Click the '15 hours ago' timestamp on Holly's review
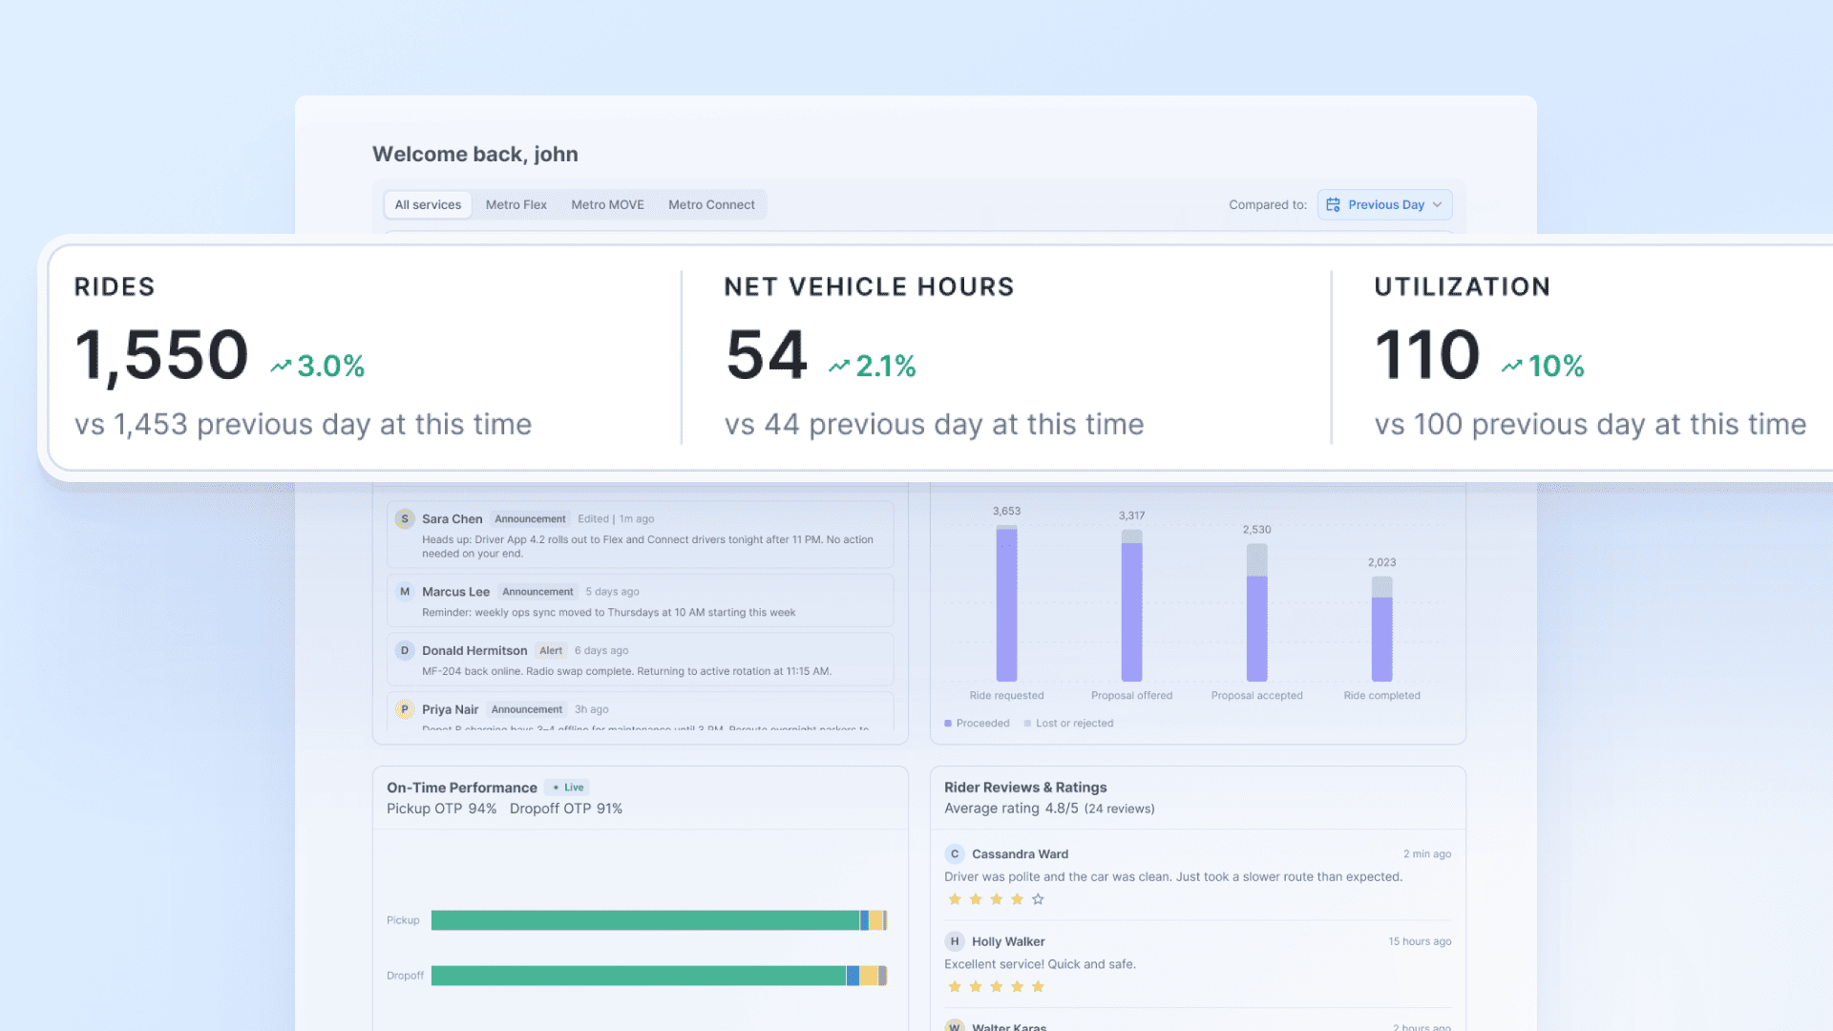This screenshot has width=1833, height=1031. (1420, 941)
